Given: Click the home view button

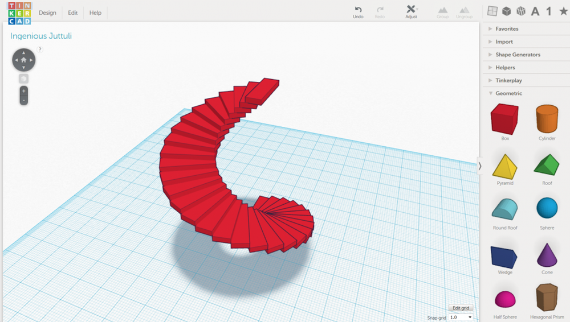Looking at the screenshot, I should pos(23,60).
